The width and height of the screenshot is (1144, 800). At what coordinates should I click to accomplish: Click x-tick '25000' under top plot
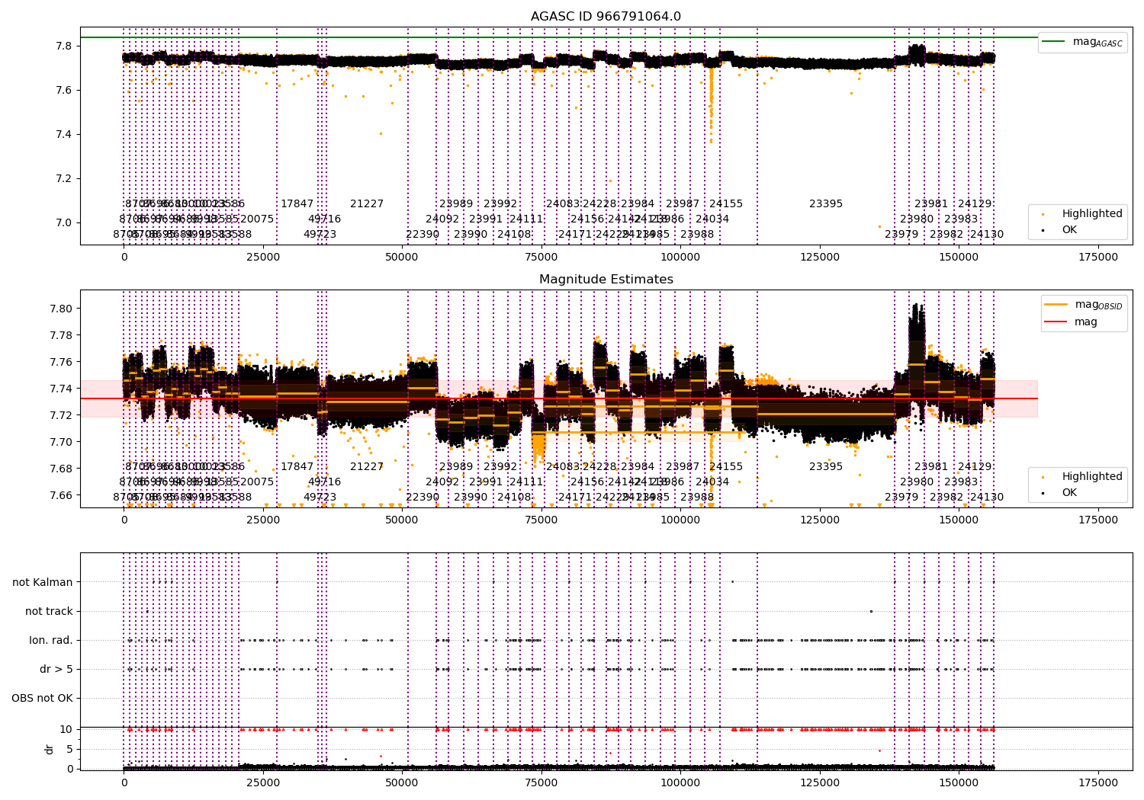(263, 258)
